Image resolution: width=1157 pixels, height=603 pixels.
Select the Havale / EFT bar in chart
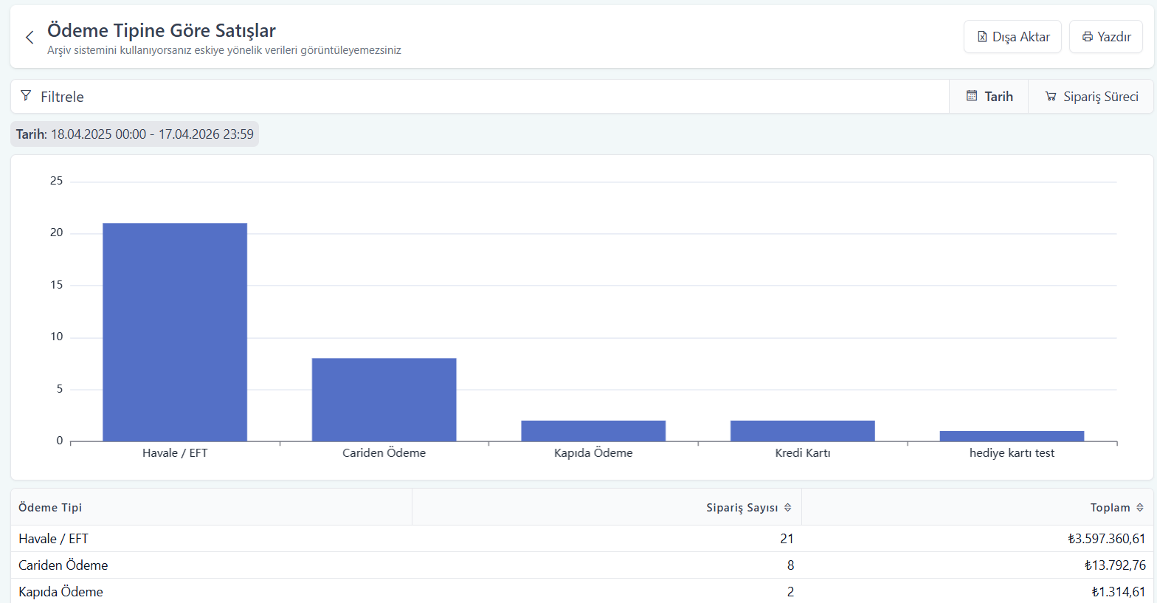[x=175, y=332]
